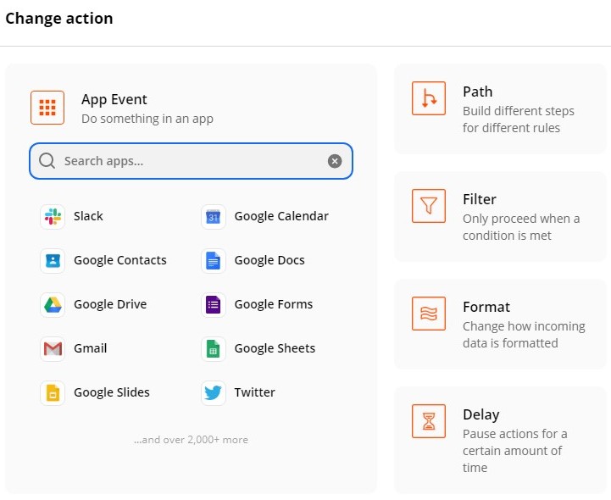Choose the Google Sheets icon
The image size is (611, 500).
(214, 348)
